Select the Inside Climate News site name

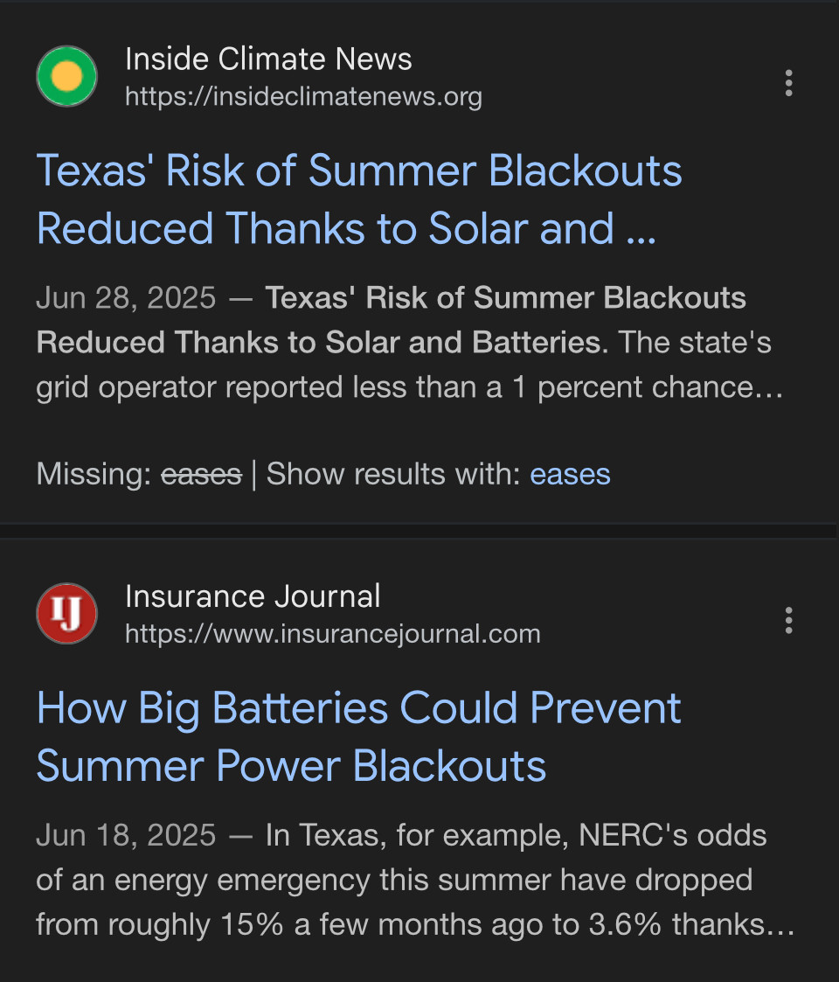coord(268,59)
